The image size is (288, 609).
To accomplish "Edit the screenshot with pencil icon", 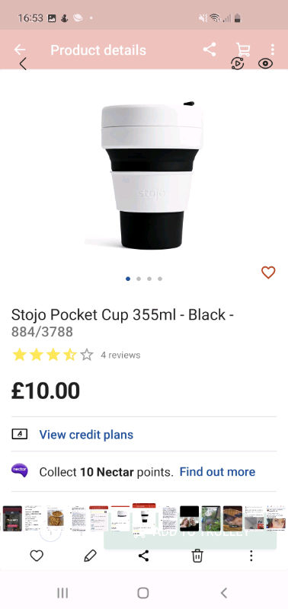I will pyautogui.click(x=90, y=556).
